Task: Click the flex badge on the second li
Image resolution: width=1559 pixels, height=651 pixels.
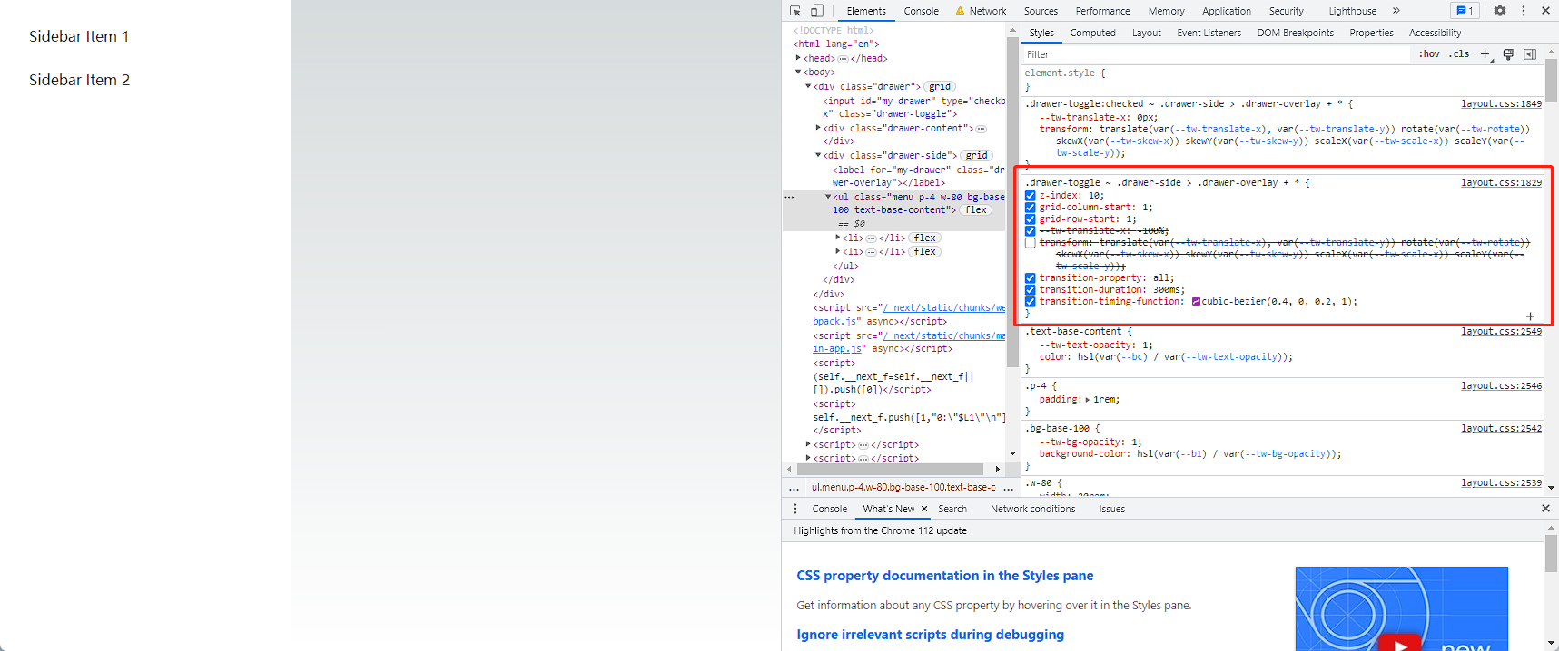Action: pos(925,252)
